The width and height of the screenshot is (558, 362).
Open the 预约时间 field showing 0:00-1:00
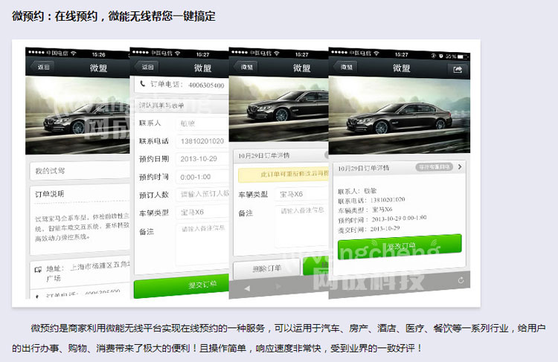[202, 177]
